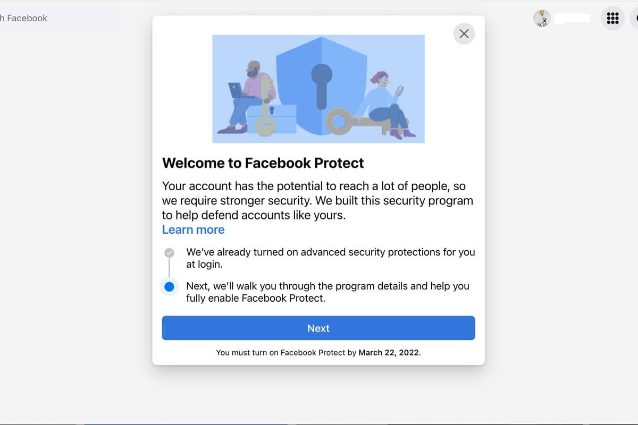Click the keyhole on the shield illustration
Viewport: 638px width, 425px height.
[321, 86]
